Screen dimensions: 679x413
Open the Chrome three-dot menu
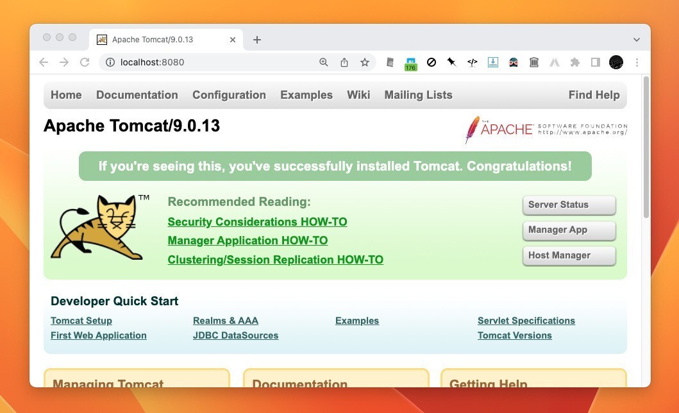pos(637,62)
